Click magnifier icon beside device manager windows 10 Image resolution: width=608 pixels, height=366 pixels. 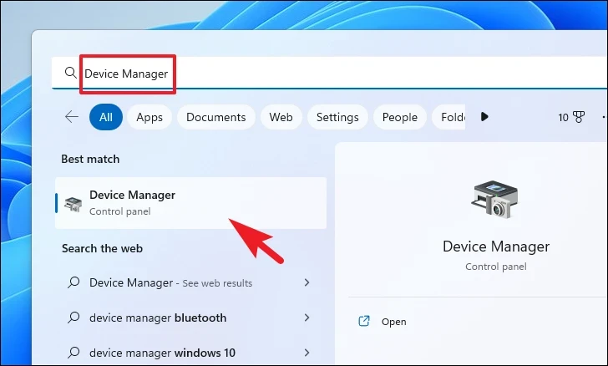(73, 352)
